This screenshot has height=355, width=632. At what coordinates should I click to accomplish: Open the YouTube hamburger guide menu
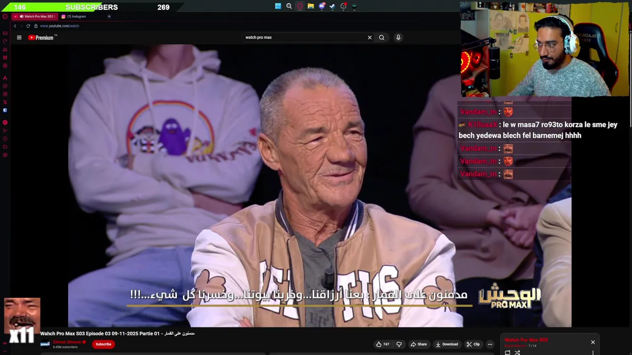[19, 37]
